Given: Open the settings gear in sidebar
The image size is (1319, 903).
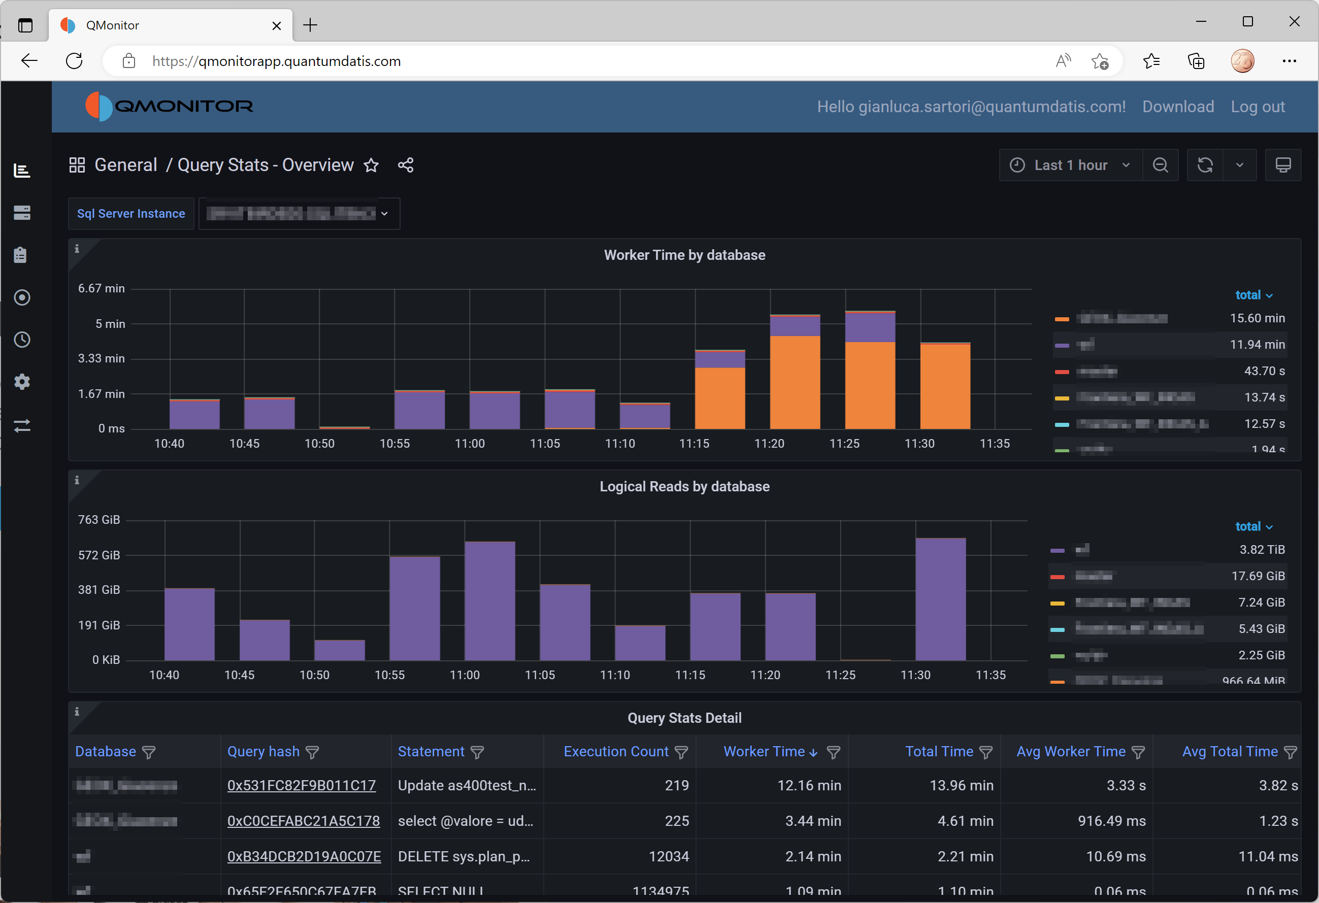Looking at the screenshot, I should pyautogui.click(x=22, y=382).
